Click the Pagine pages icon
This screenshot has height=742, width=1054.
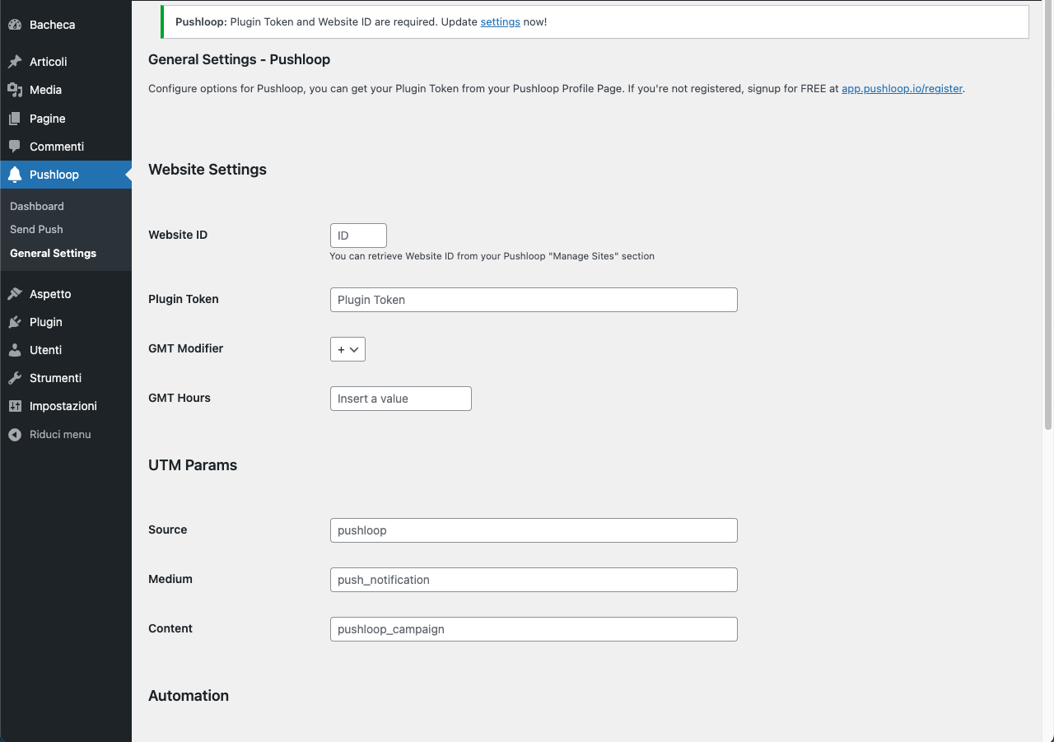tap(15, 119)
